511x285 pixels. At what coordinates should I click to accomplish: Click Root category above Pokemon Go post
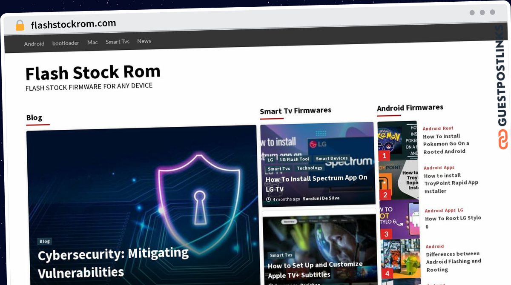[448, 128]
